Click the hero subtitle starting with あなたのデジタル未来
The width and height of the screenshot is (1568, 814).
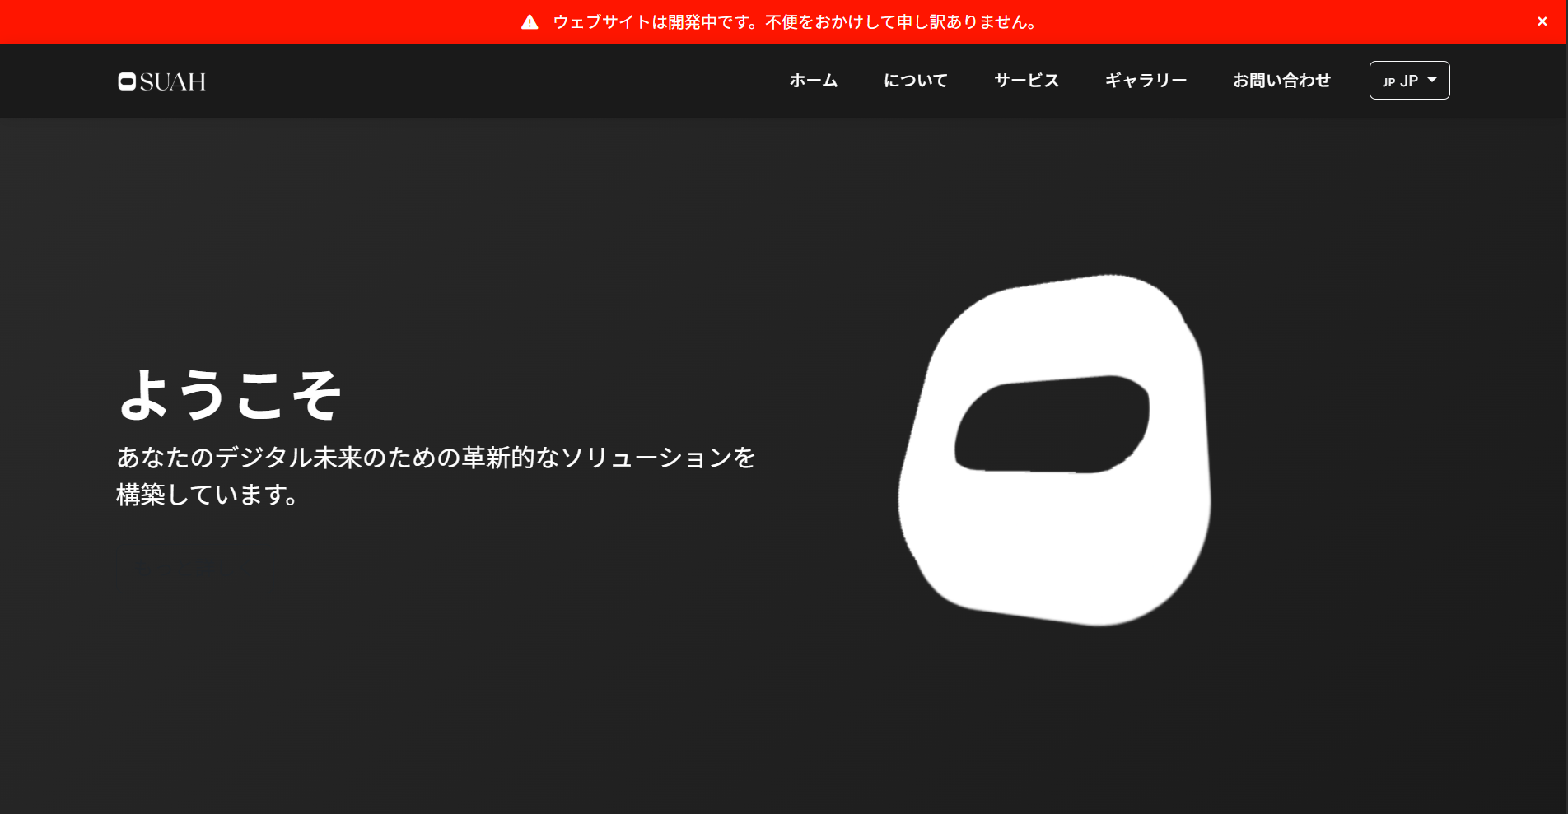[x=436, y=458]
